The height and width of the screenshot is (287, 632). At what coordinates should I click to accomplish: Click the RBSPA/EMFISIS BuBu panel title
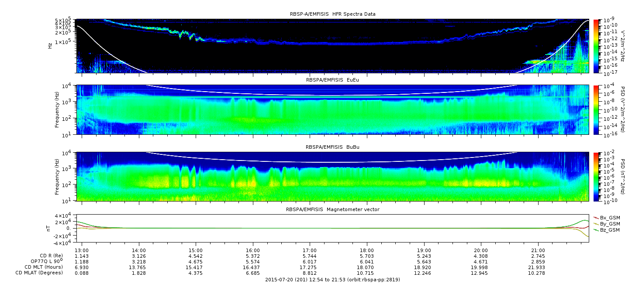point(333,147)
